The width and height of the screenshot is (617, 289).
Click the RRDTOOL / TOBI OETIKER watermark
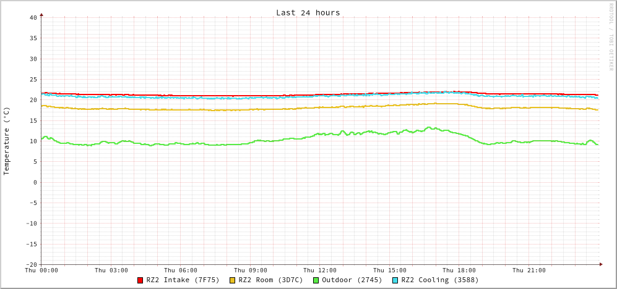click(611, 37)
